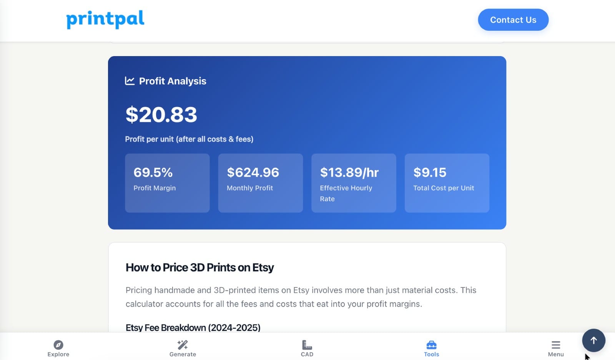
Task: Click the $20.83 profit per unit figure
Action: pyautogui.click(x=161, y=114)
